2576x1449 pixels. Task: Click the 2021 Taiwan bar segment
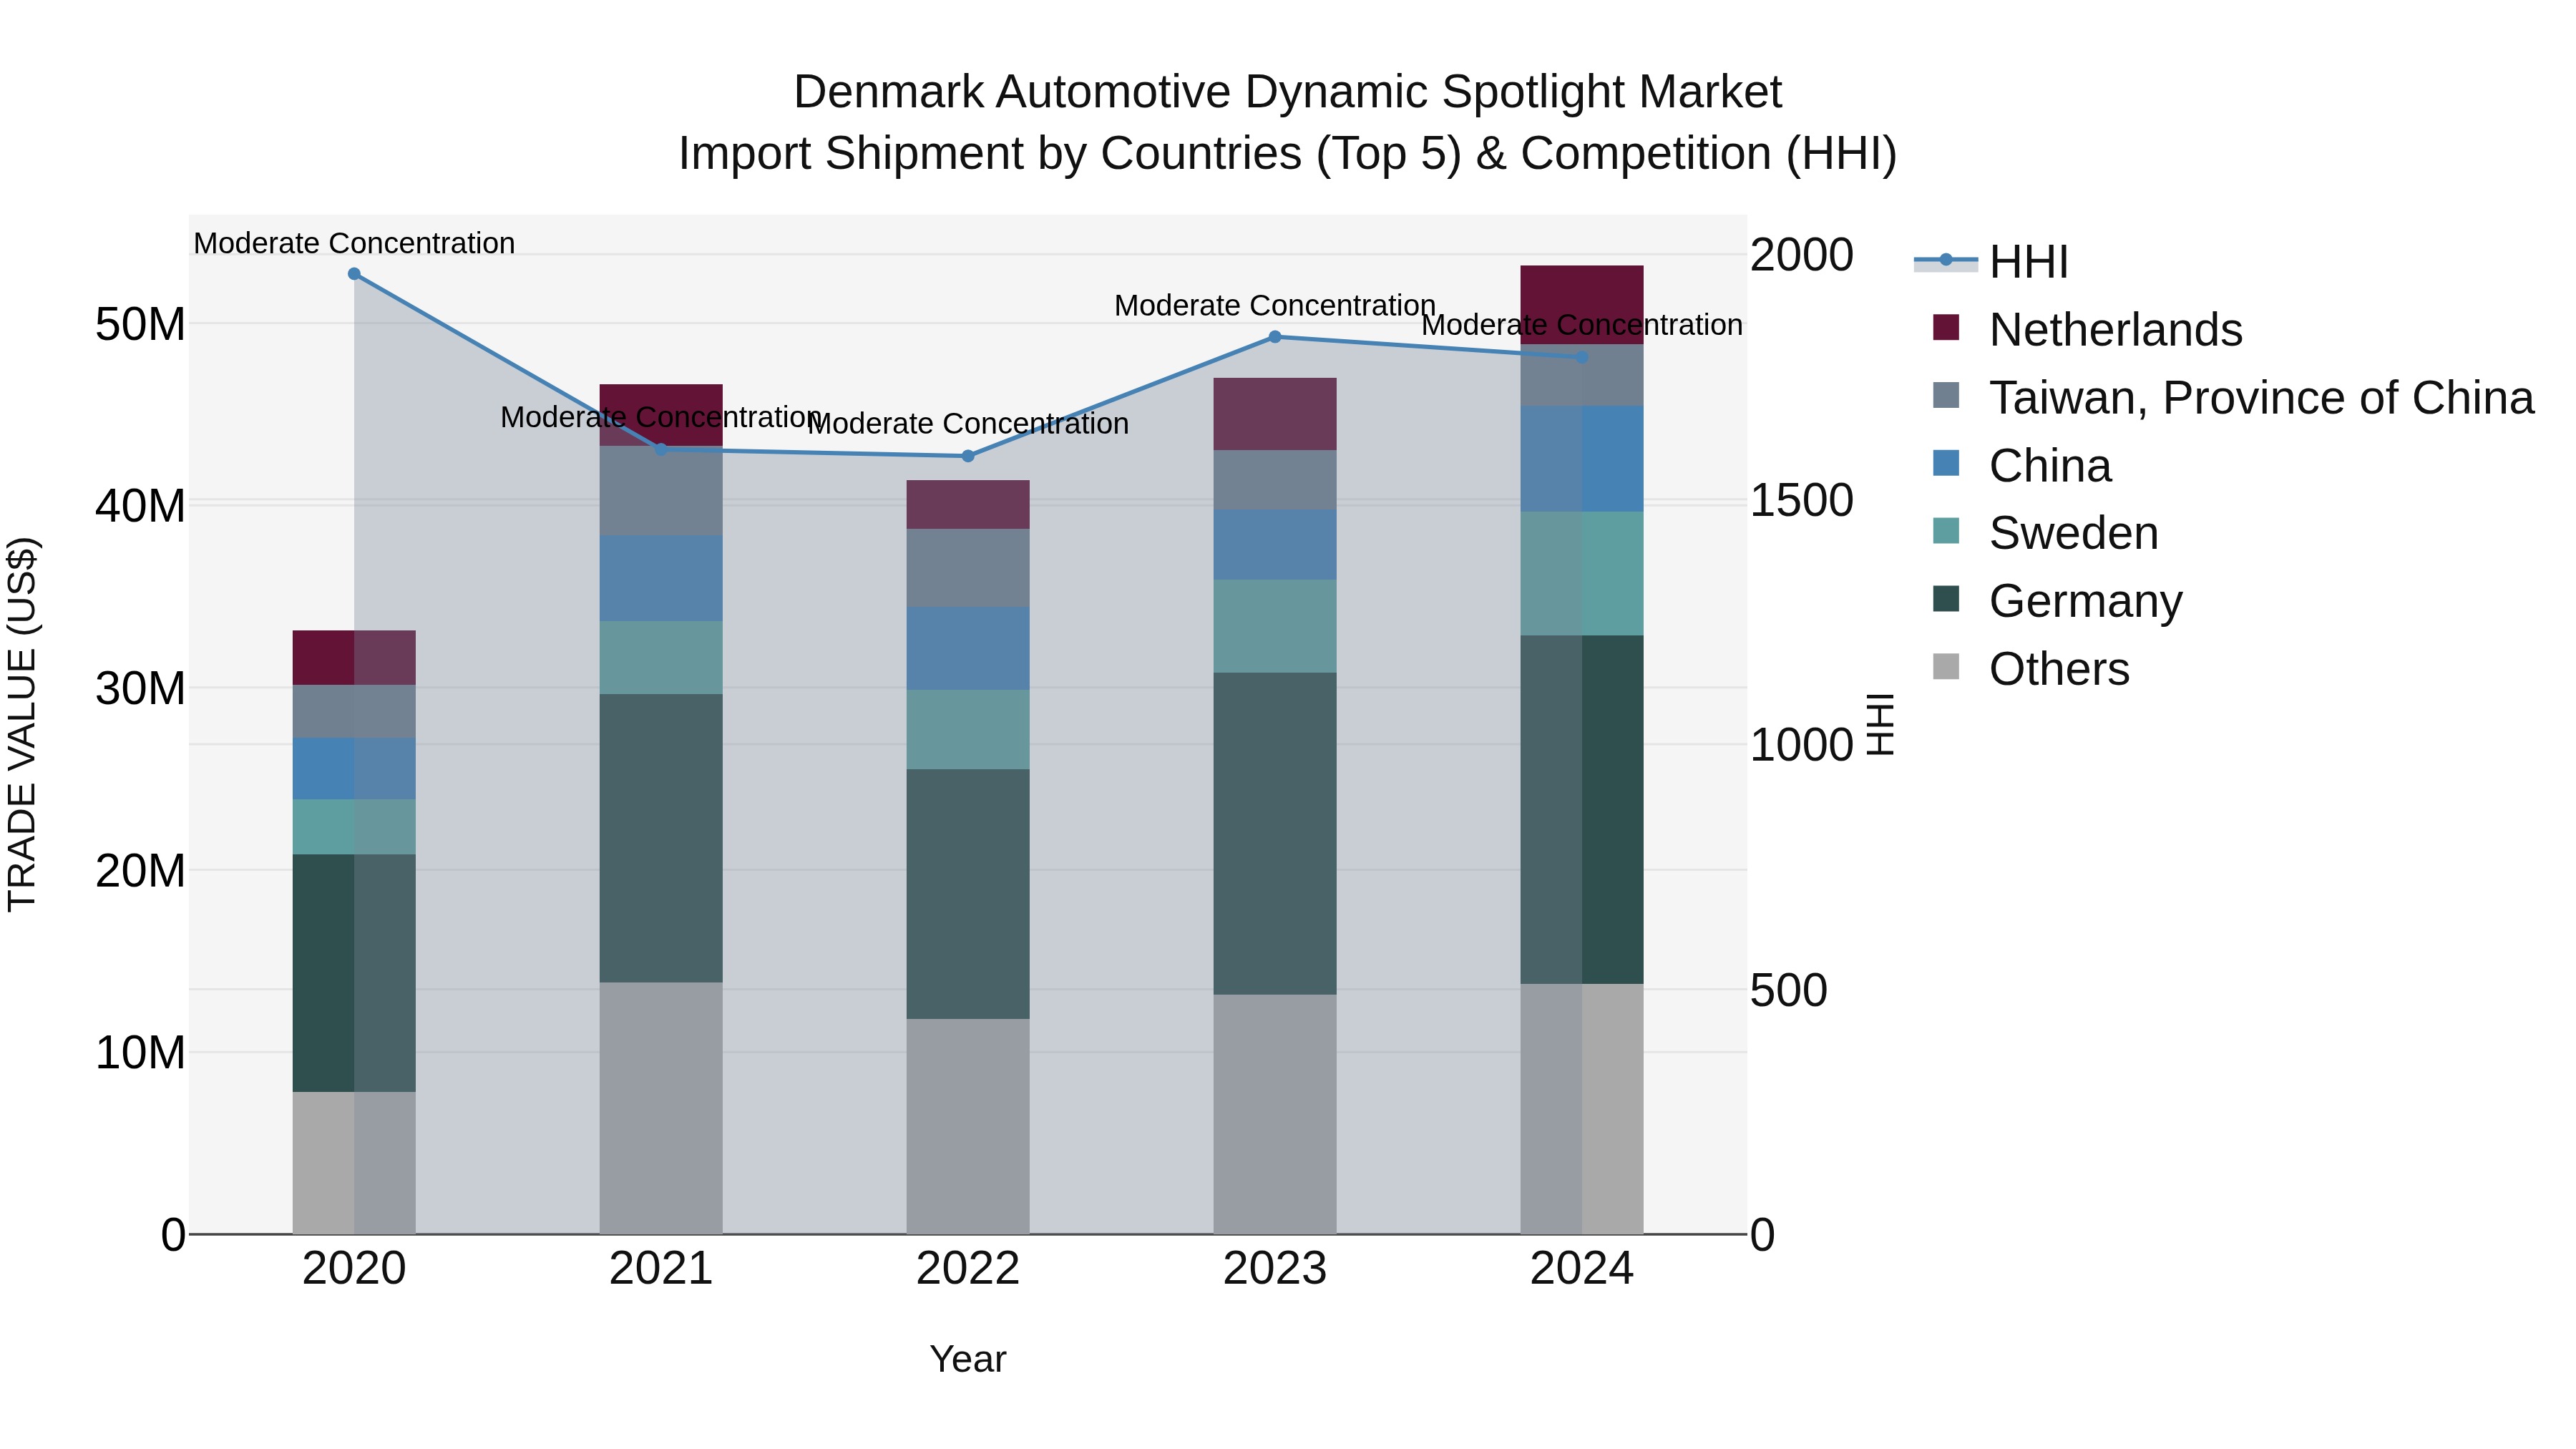pos(661,490)
